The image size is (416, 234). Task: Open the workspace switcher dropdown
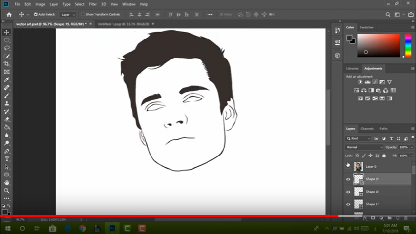[x=399, y=15]
